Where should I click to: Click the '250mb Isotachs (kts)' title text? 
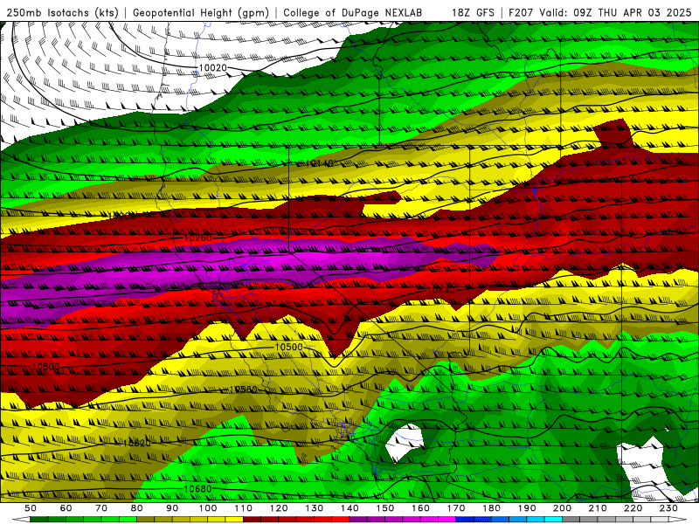click(x=62, y=12)
